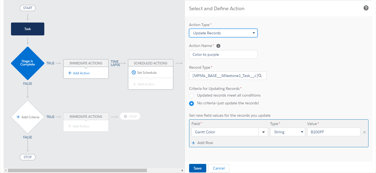Click the TIME LAPSE label

(x=115, y=63)
